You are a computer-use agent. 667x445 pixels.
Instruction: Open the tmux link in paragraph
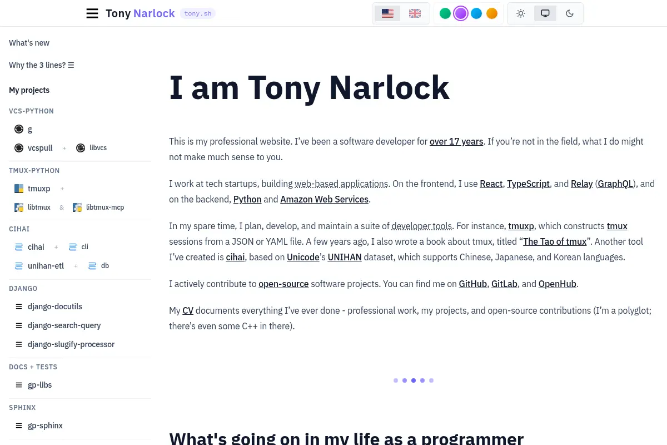(617, 226)
